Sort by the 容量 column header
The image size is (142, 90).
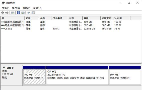pos(92,18)
